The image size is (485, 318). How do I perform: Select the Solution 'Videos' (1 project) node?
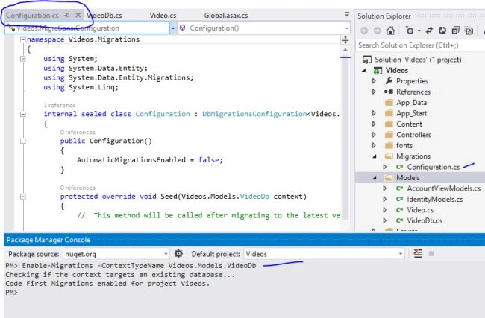click(418, 60)
